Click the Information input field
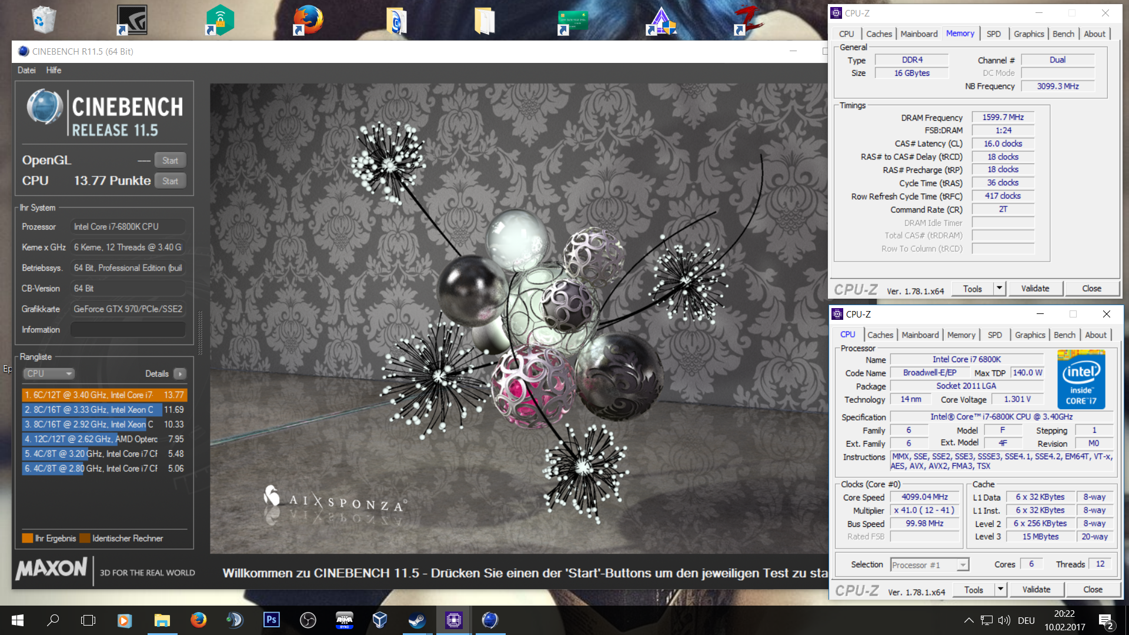This screenshot has height=635, width=1129. (128, 330)
